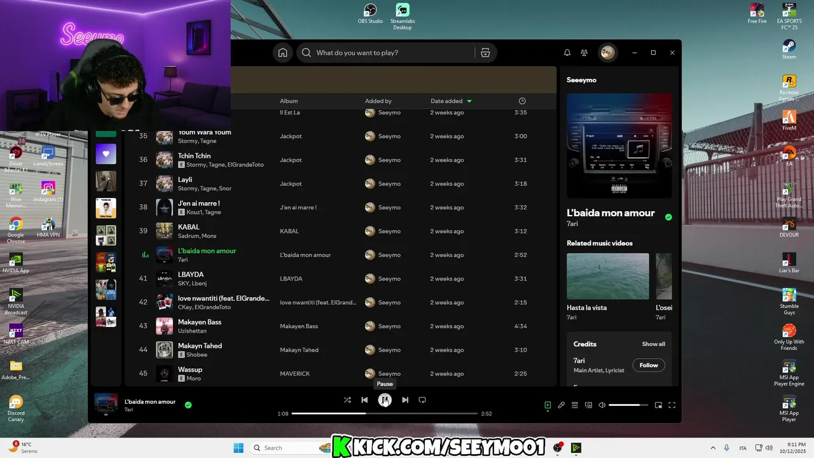This screenshot has height=458, width=814.
Task: Toggle saved checkmark beside bottom-bar track title
Action: point(188,405)
